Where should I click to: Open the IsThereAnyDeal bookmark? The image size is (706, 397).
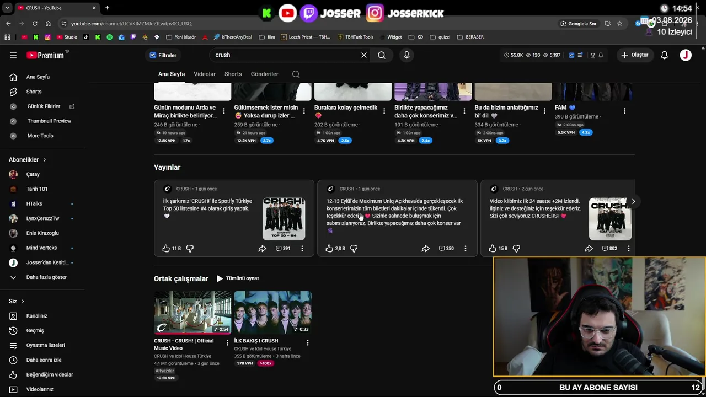[x=233, y=37]
